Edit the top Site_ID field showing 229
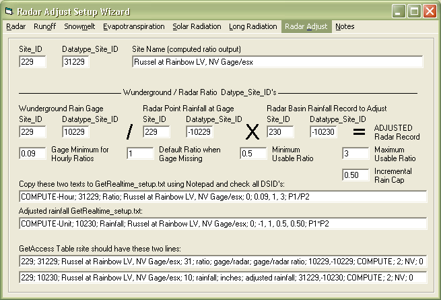This screenshot has width=441, height=300. tap(32, 62)
